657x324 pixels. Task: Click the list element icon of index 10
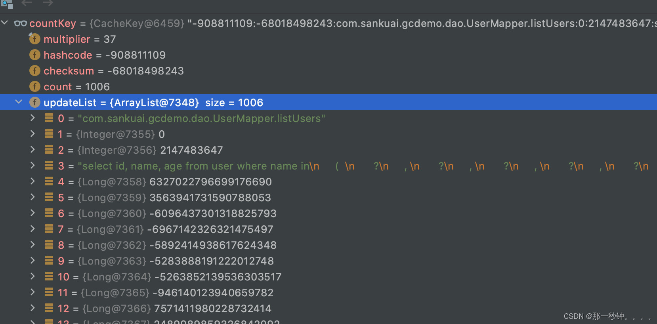(49, 276)
